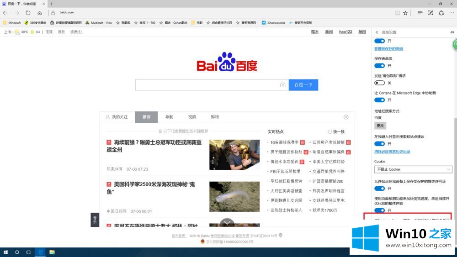Open Windows Start menu
The width and height of the screenshot is (457, 257).
pos(5,252)
